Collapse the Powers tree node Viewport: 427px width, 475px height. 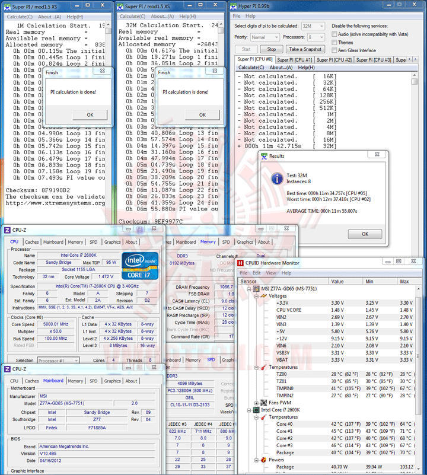click(256, 460)
